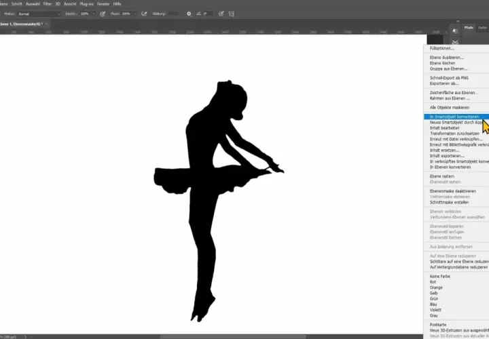Screen dimensions: 489x339
Task: Close the Ebene 1 document tab
Action: tap(46, 24)
